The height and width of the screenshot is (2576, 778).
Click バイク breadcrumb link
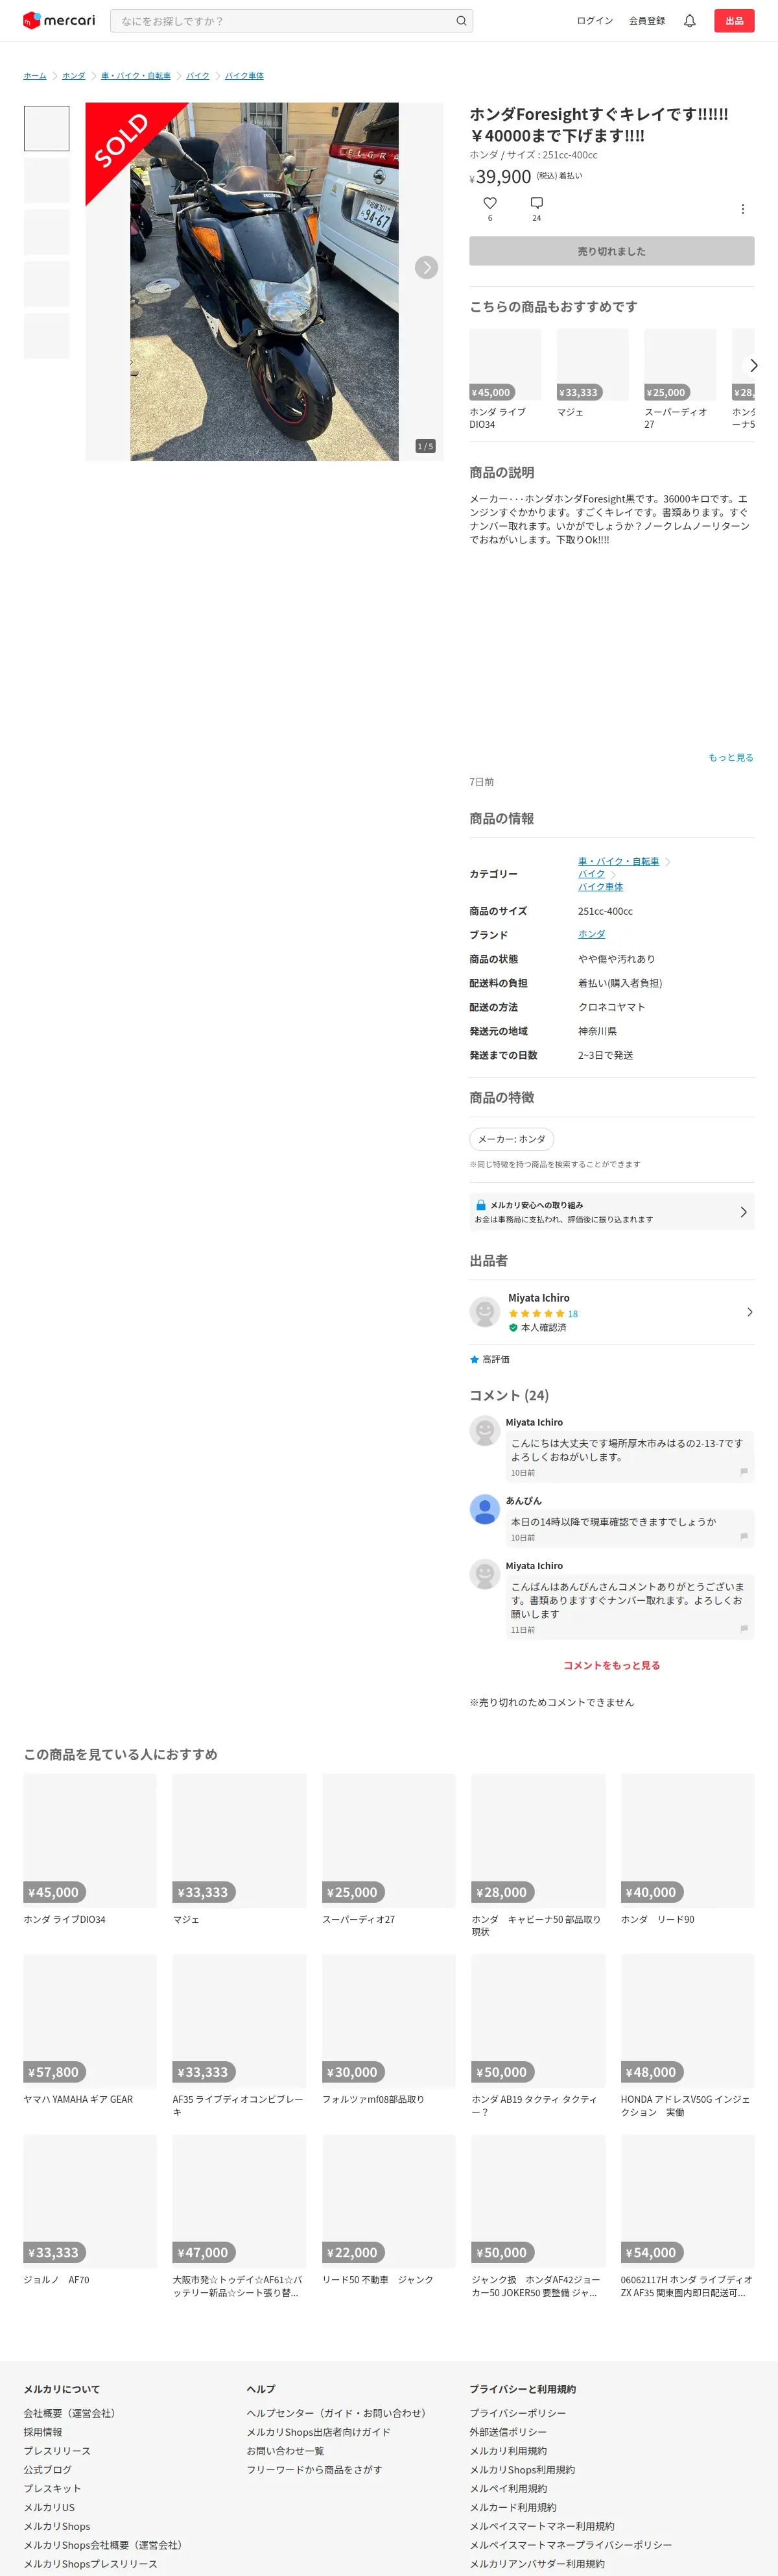(x=198, y=76)
